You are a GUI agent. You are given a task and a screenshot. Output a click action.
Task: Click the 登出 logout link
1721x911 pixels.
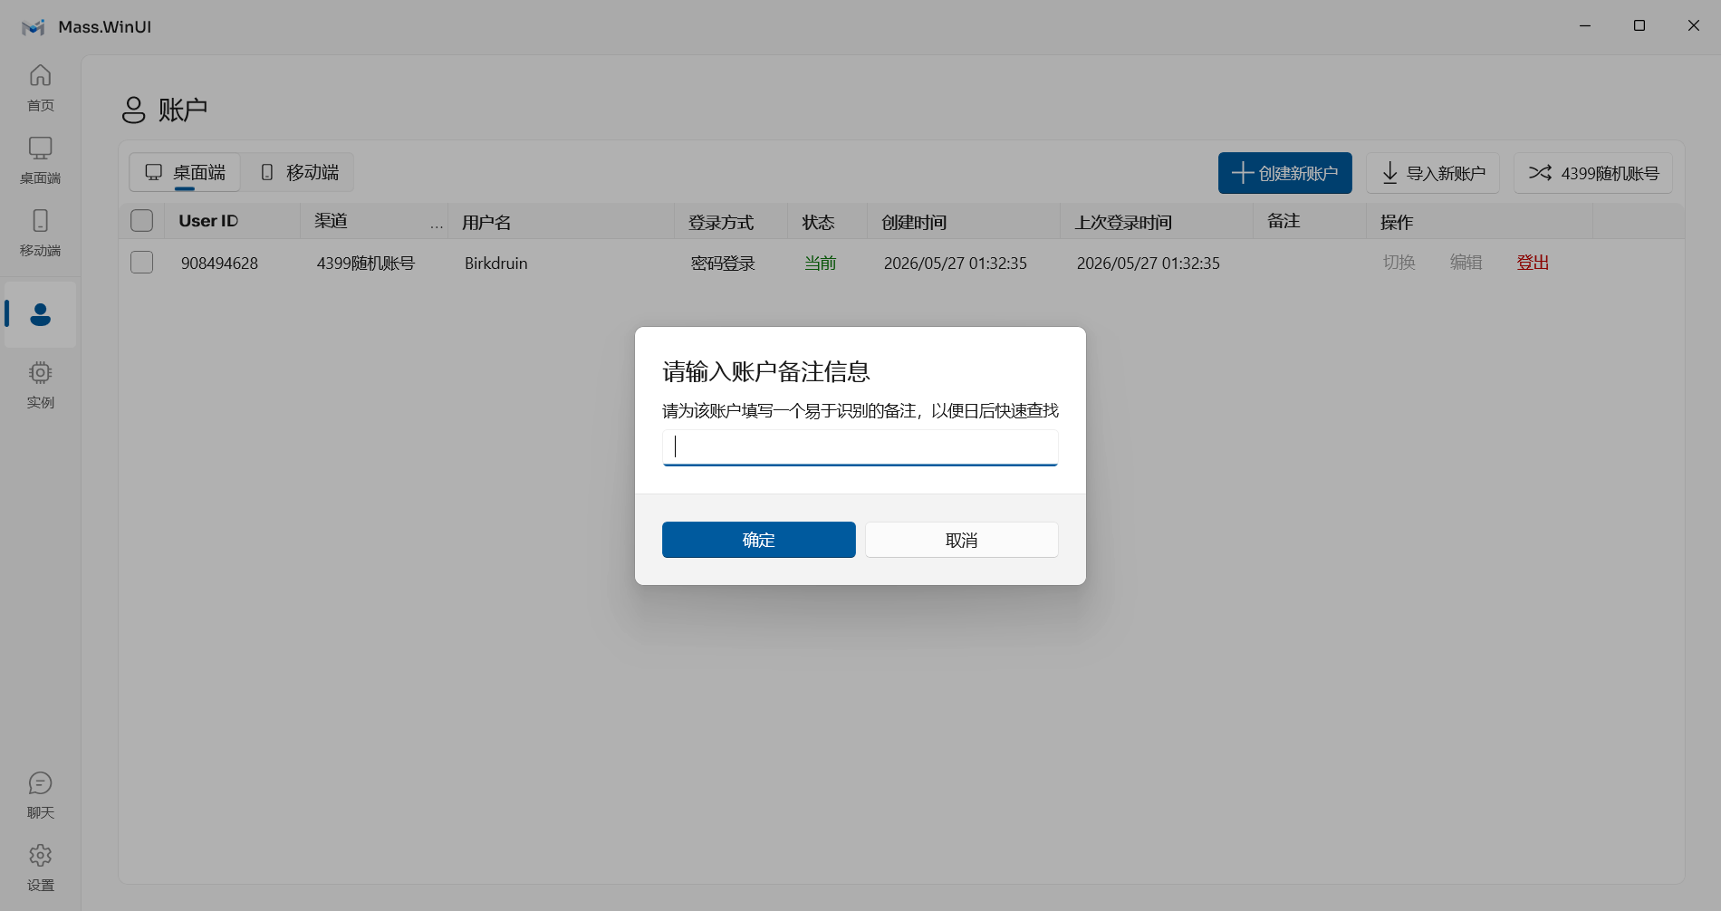point(1533,263)
